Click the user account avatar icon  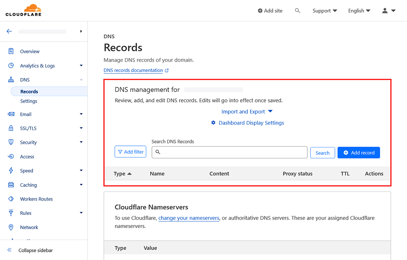(385, 11)
